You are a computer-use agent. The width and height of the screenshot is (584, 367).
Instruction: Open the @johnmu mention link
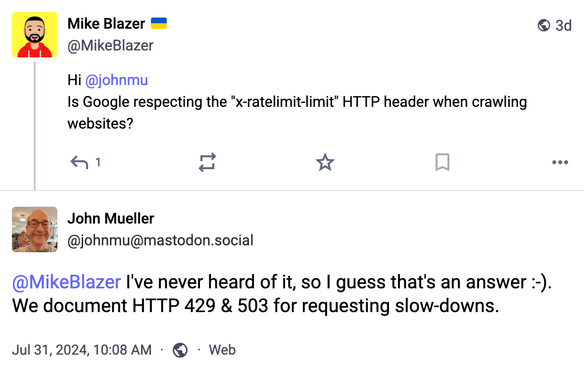[116, 80]
